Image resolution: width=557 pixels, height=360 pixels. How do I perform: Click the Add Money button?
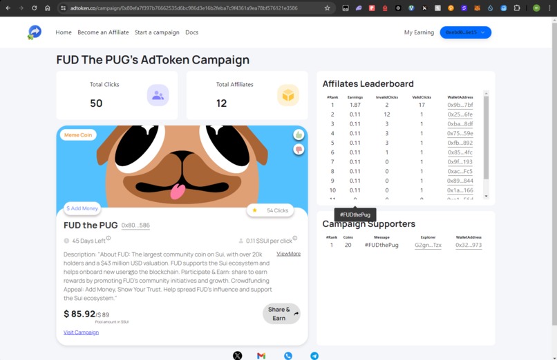click(x=82, y=208)
